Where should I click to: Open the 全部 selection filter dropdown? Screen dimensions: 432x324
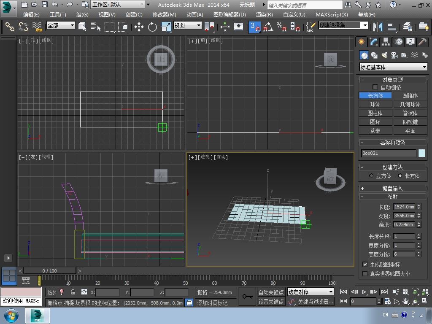click(x=61, y=25)
